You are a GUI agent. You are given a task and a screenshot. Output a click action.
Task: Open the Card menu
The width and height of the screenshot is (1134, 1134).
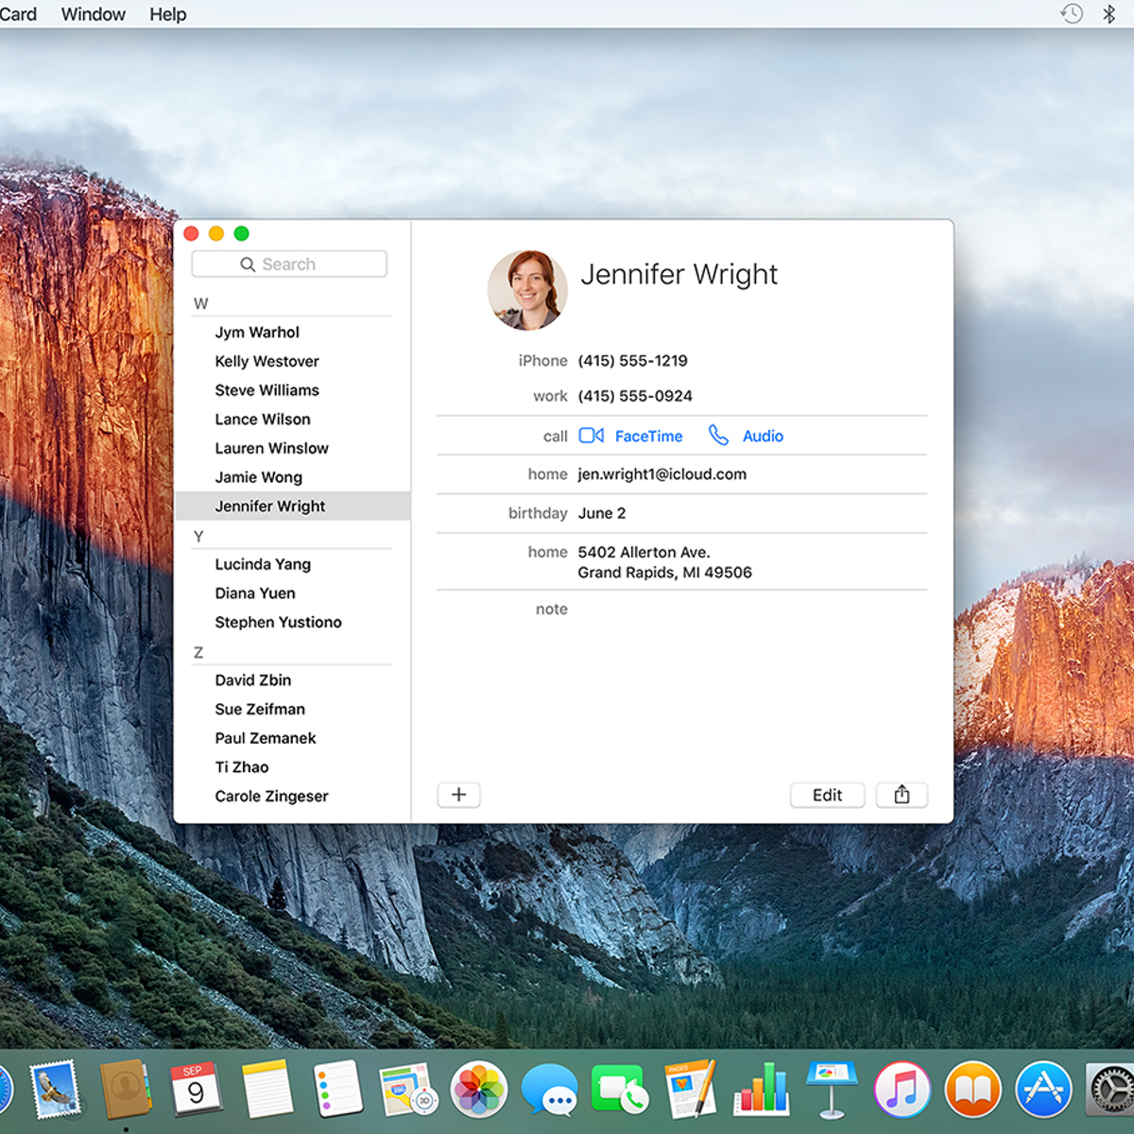point(19,14)
